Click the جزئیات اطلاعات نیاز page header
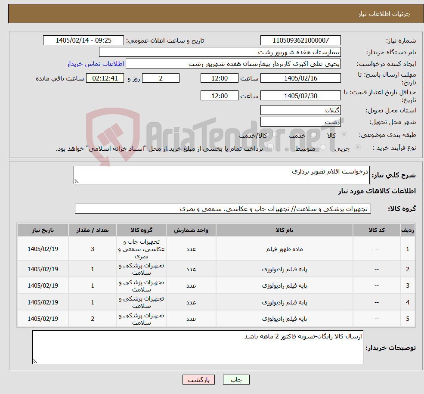Image resolution: width=424 pixels, height=394 pixels. (384, 14)
